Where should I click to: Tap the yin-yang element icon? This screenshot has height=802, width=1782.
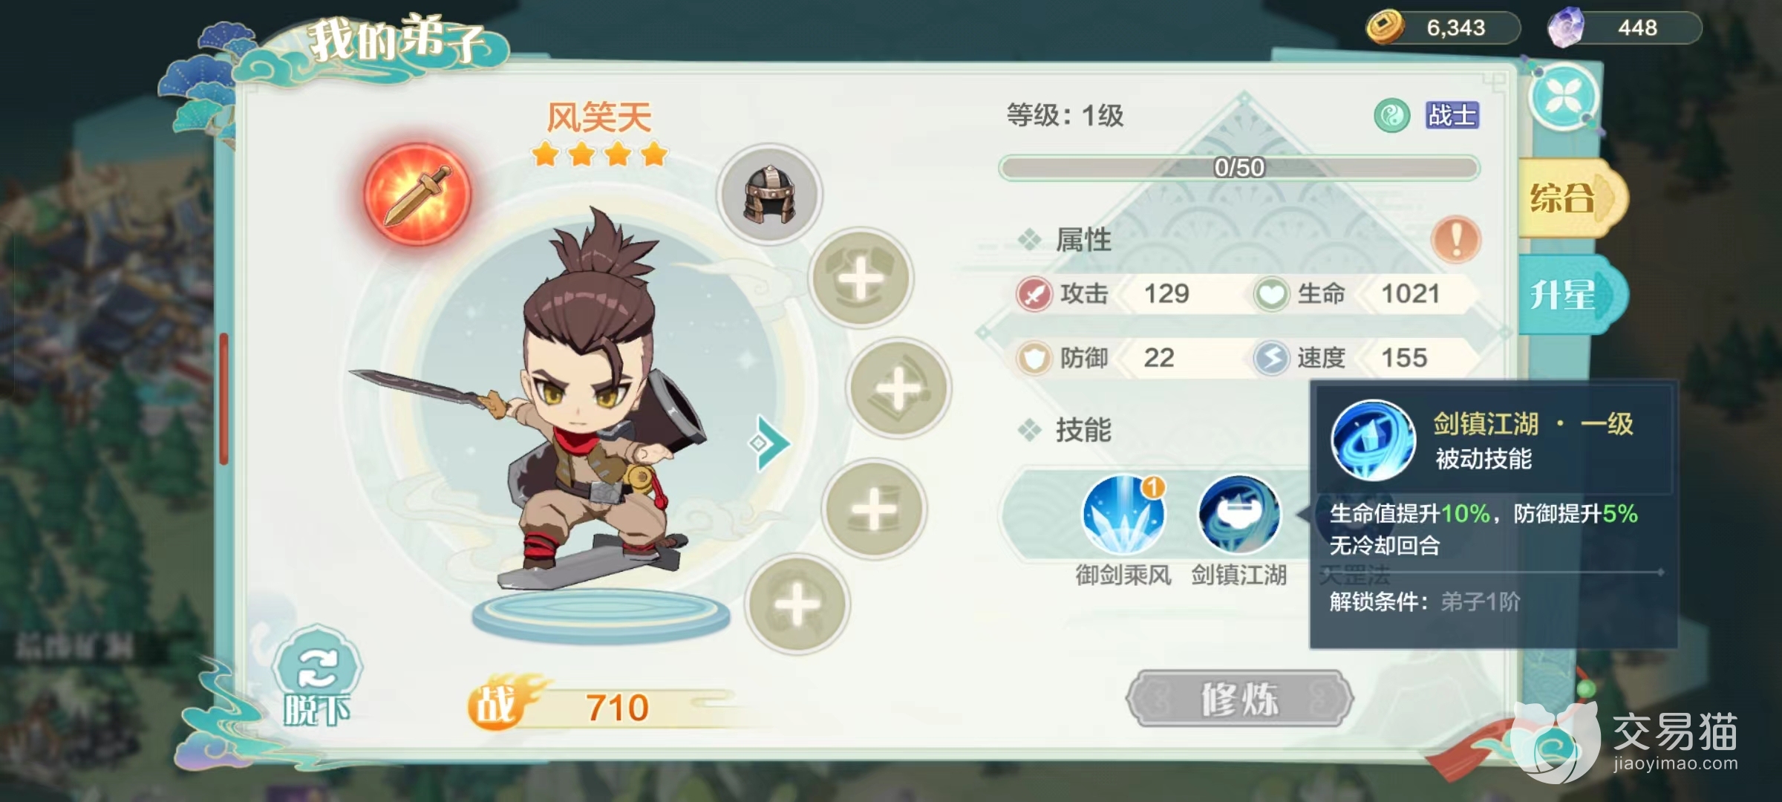(1391, 116)
